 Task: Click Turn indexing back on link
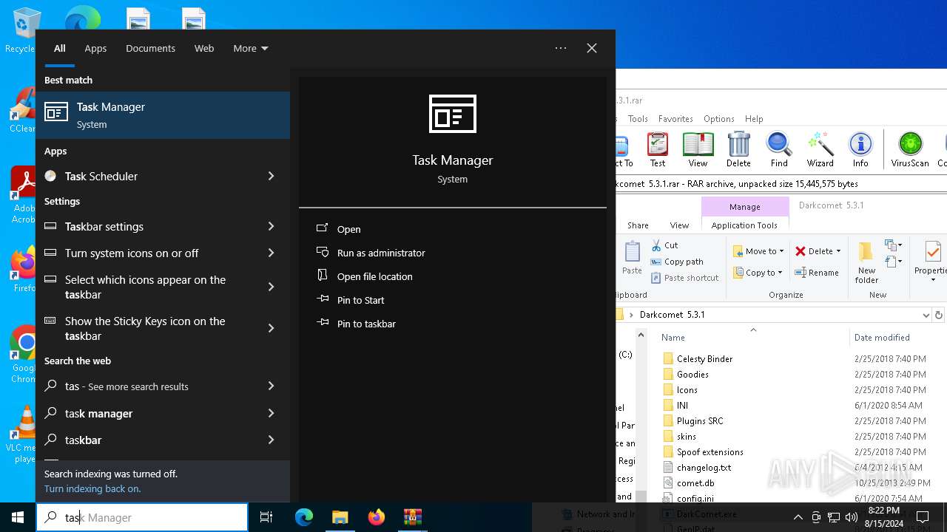click(92, 488)
